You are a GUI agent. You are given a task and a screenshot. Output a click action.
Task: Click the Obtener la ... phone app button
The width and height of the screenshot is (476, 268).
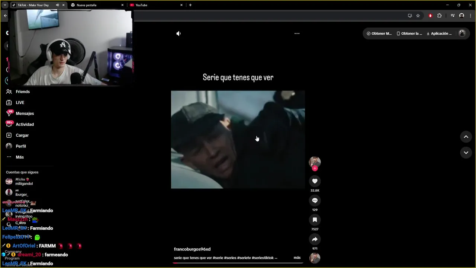tap(409, 33)
